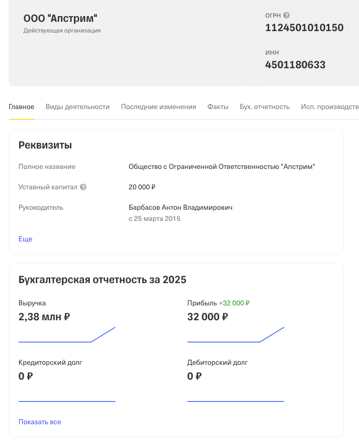The height and width of the screenshot is (440, 359).
Task: Click the Прибыль trend chart line
Action: (236, 335)
